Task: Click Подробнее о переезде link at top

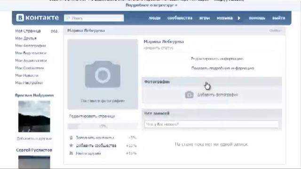Action: click(151, 5)
